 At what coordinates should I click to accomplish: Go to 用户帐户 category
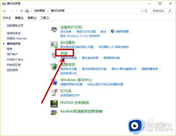(x=12, y=54)
